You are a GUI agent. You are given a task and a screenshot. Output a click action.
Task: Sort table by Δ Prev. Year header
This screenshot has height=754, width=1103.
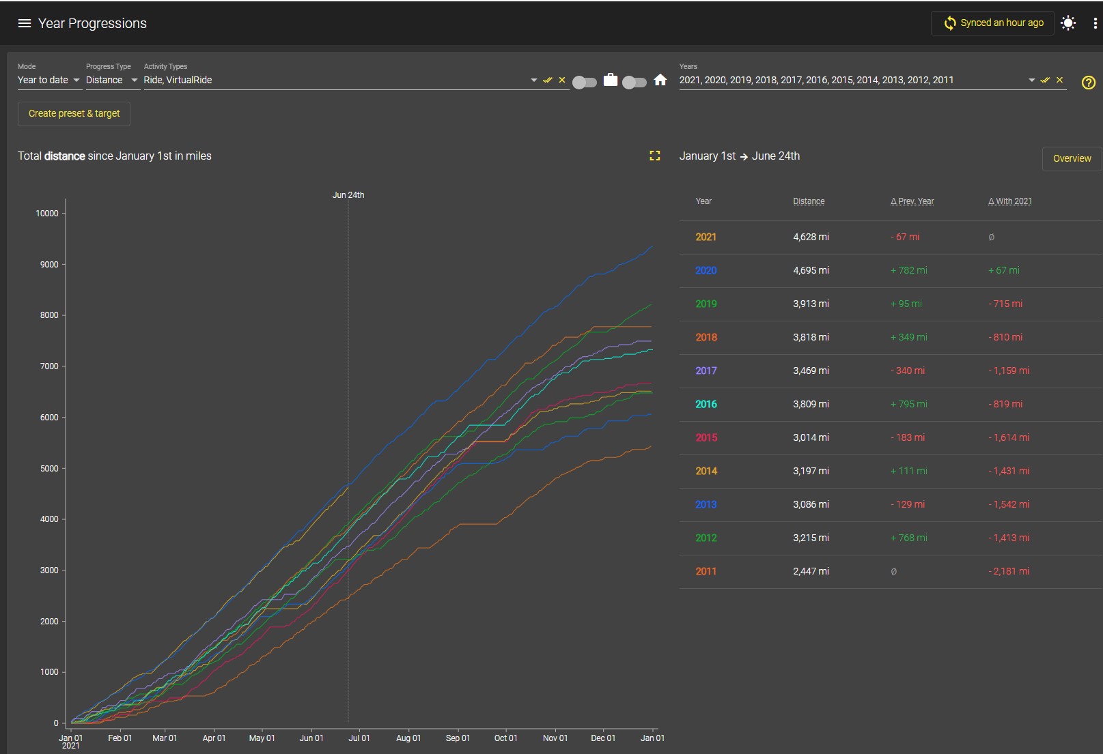(912, 201)
